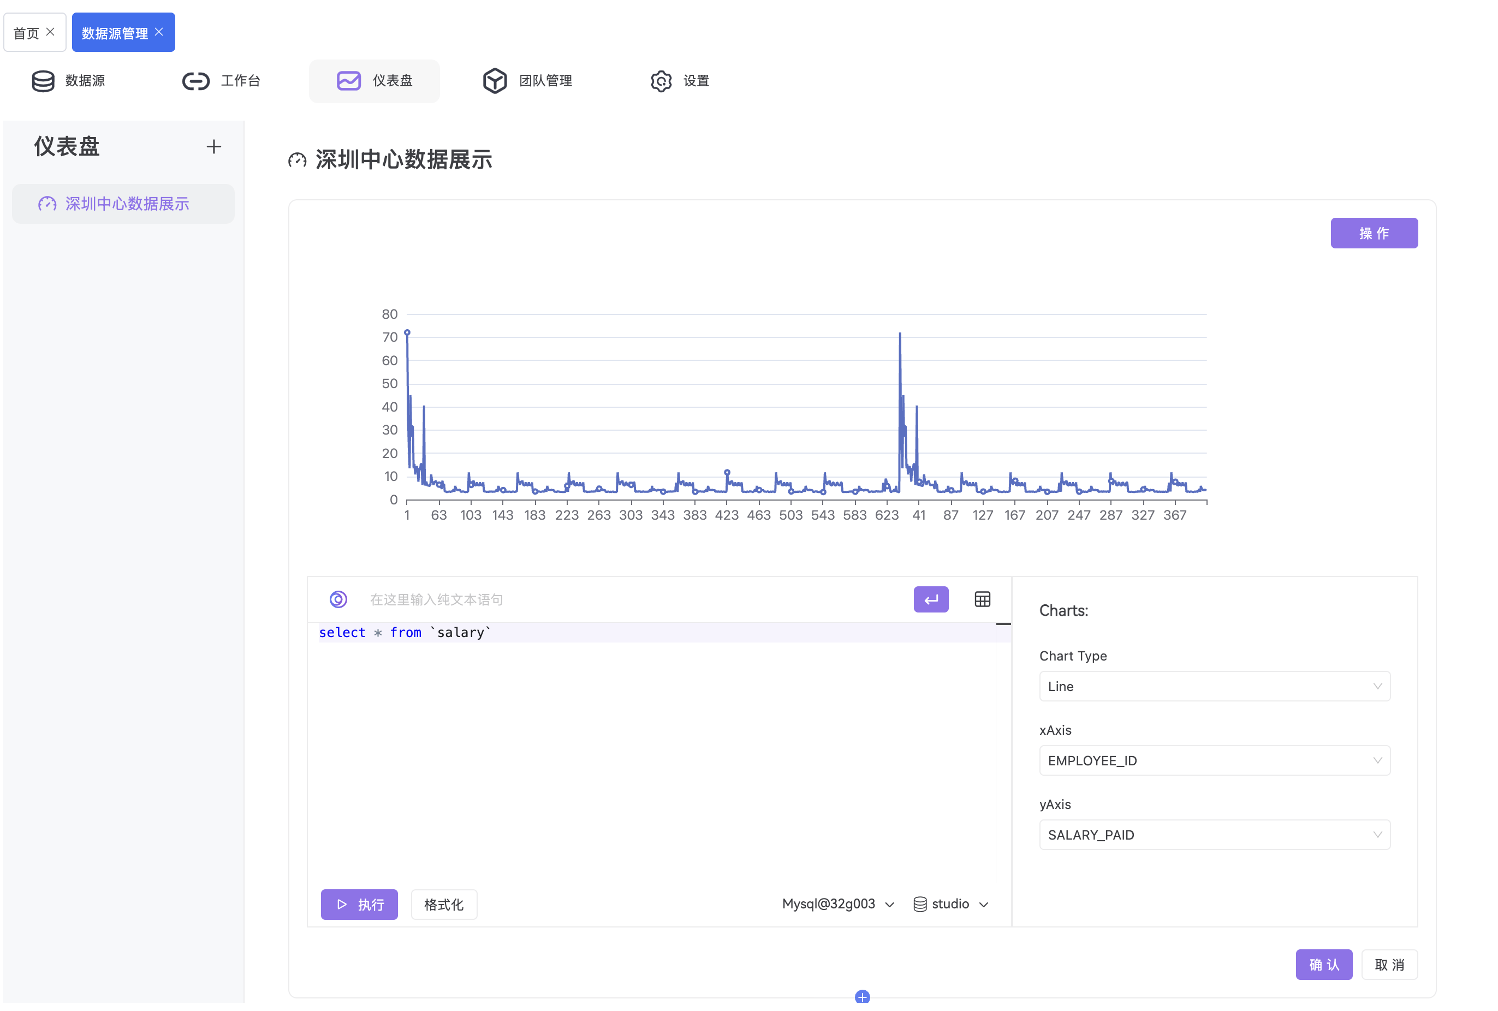Viewport: 1498px width, 1011px height.
Task: Expand the Mysql@32g003 connection selector
Action: click(837, 903)
